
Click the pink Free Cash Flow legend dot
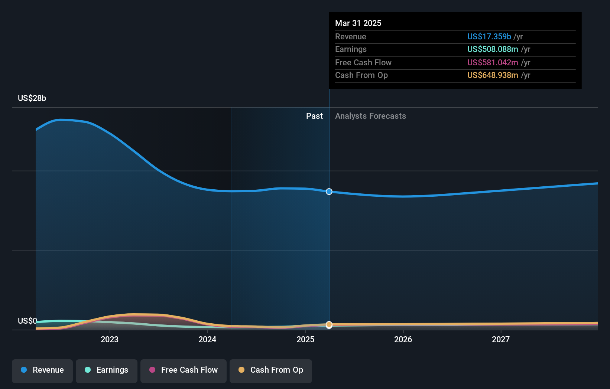[x=152, y=370]
